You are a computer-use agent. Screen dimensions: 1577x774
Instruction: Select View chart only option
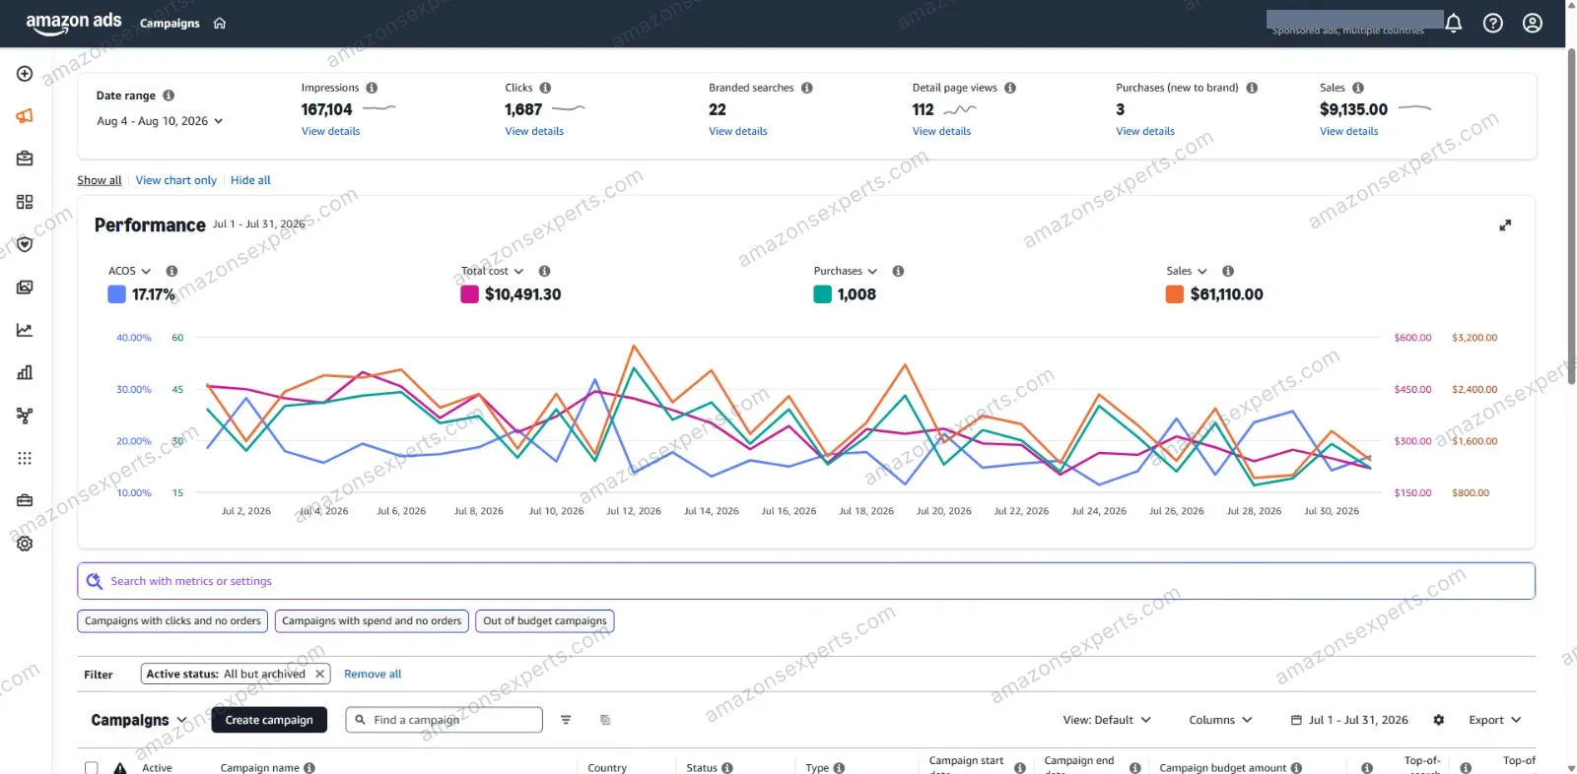pos(176,180)
